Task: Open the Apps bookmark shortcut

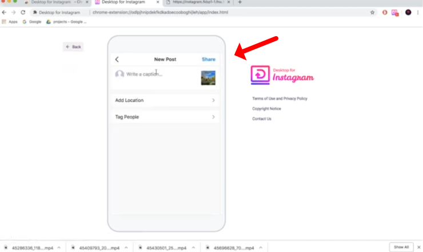Action: click(10, 22)
